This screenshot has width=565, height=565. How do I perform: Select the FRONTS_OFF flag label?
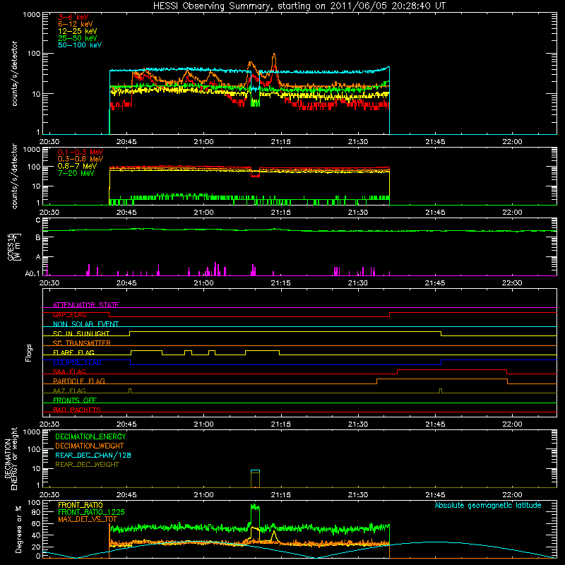coord(75,400)
